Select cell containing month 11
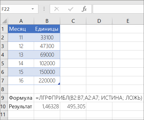The image size is (144, 120). pyautogui.click(x=21, y=37)
